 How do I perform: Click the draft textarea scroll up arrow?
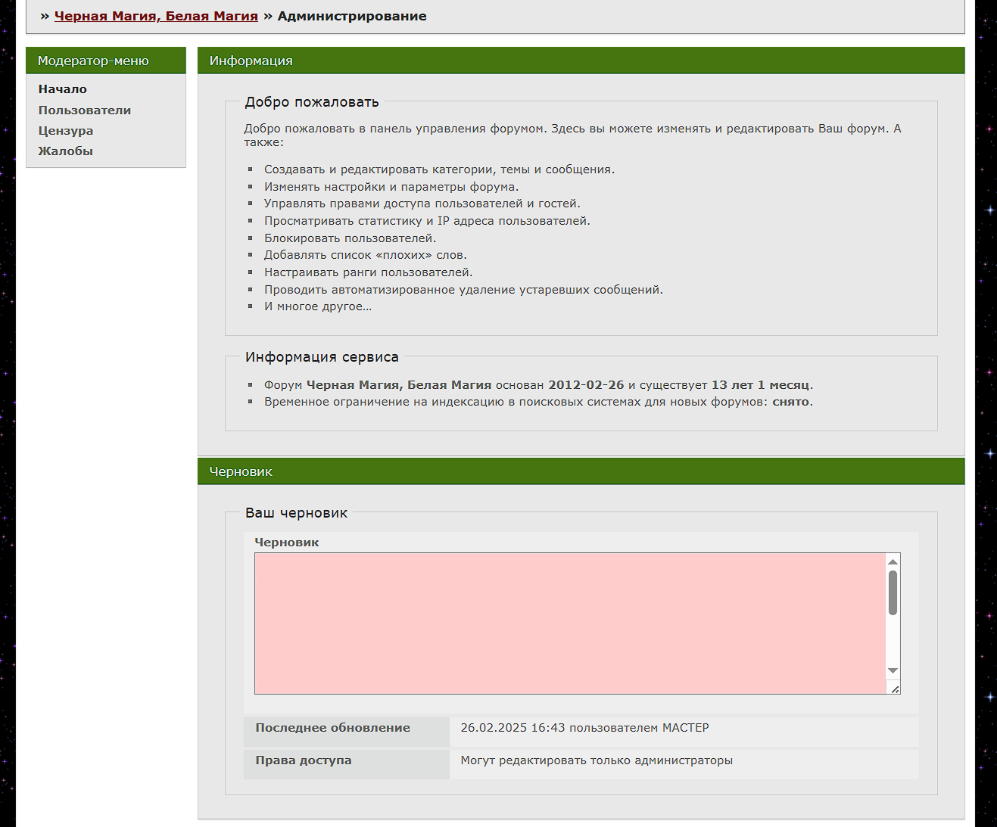pos(893,561)
